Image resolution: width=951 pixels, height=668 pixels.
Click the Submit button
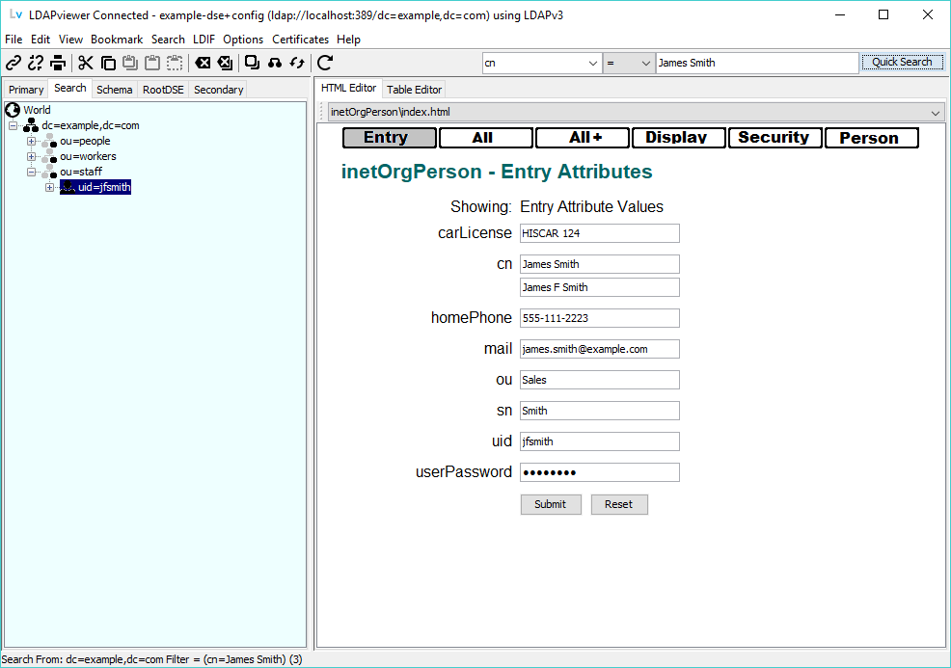click(x=550, y=504)
